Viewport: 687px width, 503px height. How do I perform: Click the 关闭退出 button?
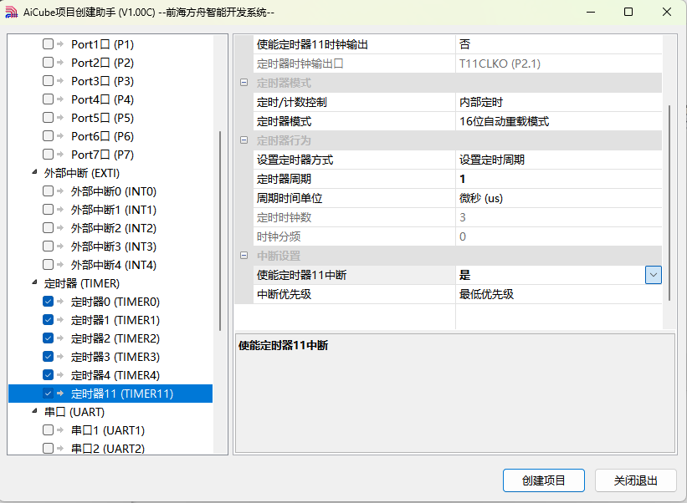(x=635, y=480)
